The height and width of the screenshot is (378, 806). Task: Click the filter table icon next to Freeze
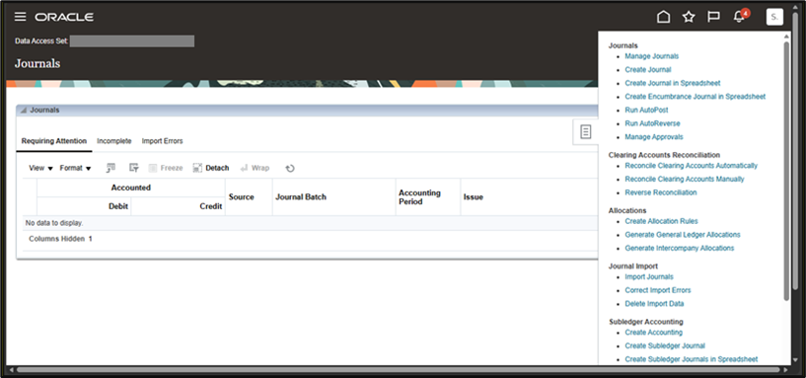[133, 168]
